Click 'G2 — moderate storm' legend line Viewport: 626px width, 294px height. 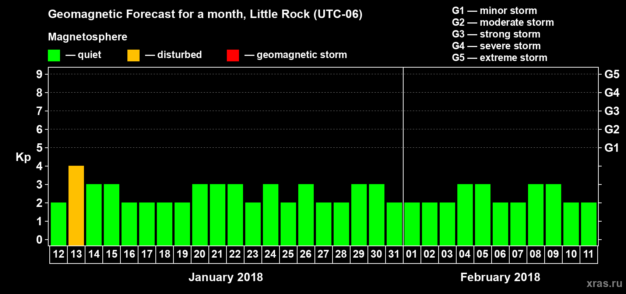tap(503, 22)
